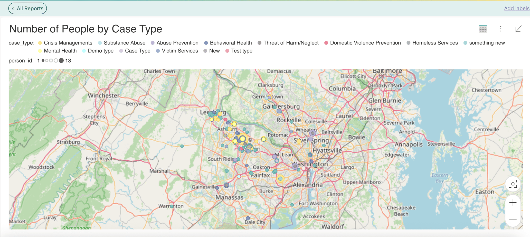Click the yellow Crisis Managements legend dot
The width and height of the screenshot is (530, 237).
tap(40, 43)
